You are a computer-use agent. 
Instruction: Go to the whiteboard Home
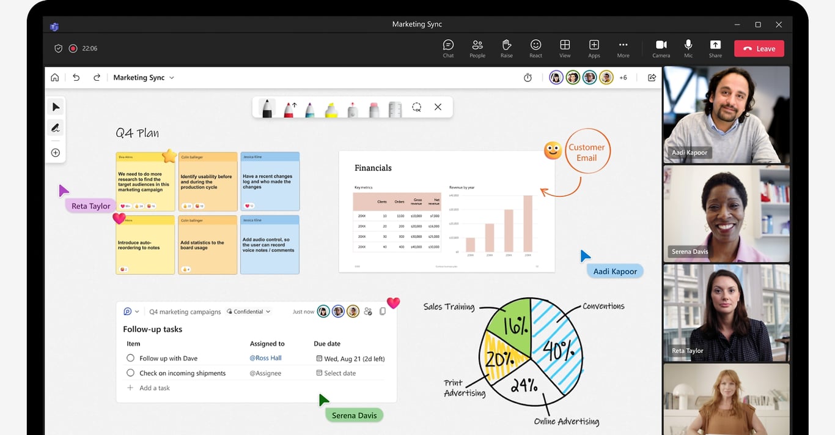(55, 78)
